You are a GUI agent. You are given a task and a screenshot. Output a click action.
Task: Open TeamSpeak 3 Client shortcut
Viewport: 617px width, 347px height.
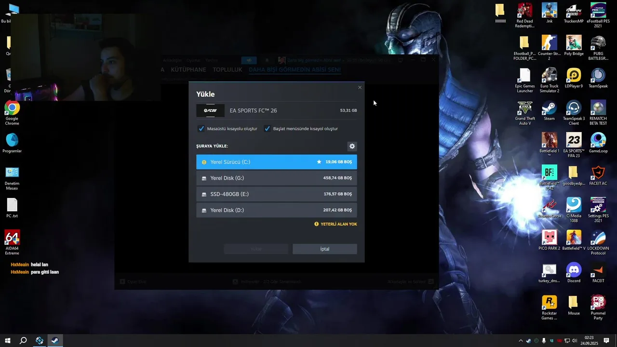click(x=574, y=113)
